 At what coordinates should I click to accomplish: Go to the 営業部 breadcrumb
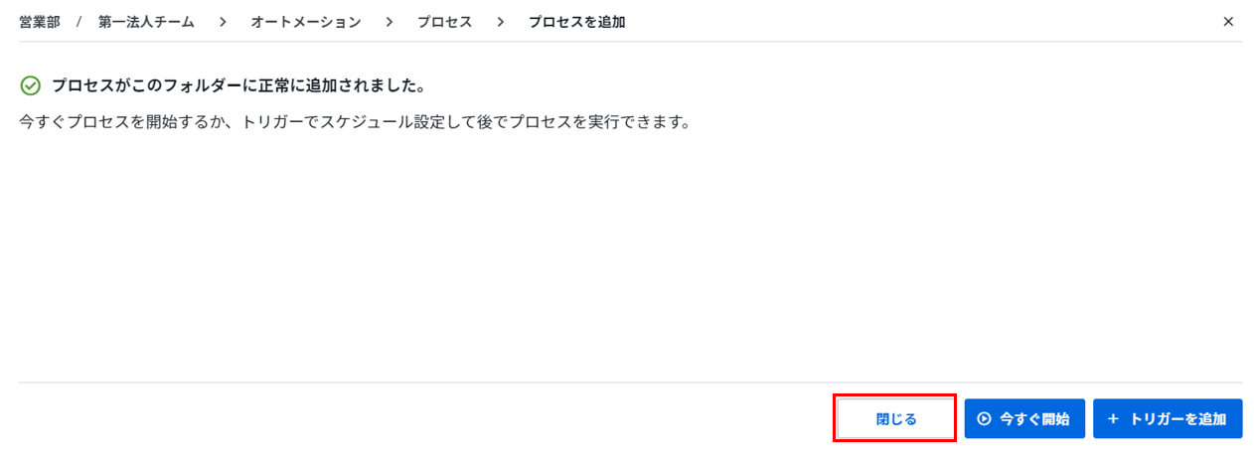[x=40, y=22]
